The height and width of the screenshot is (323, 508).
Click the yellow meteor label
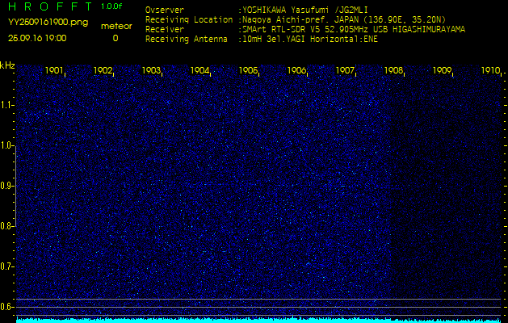[x=115, y=26]
